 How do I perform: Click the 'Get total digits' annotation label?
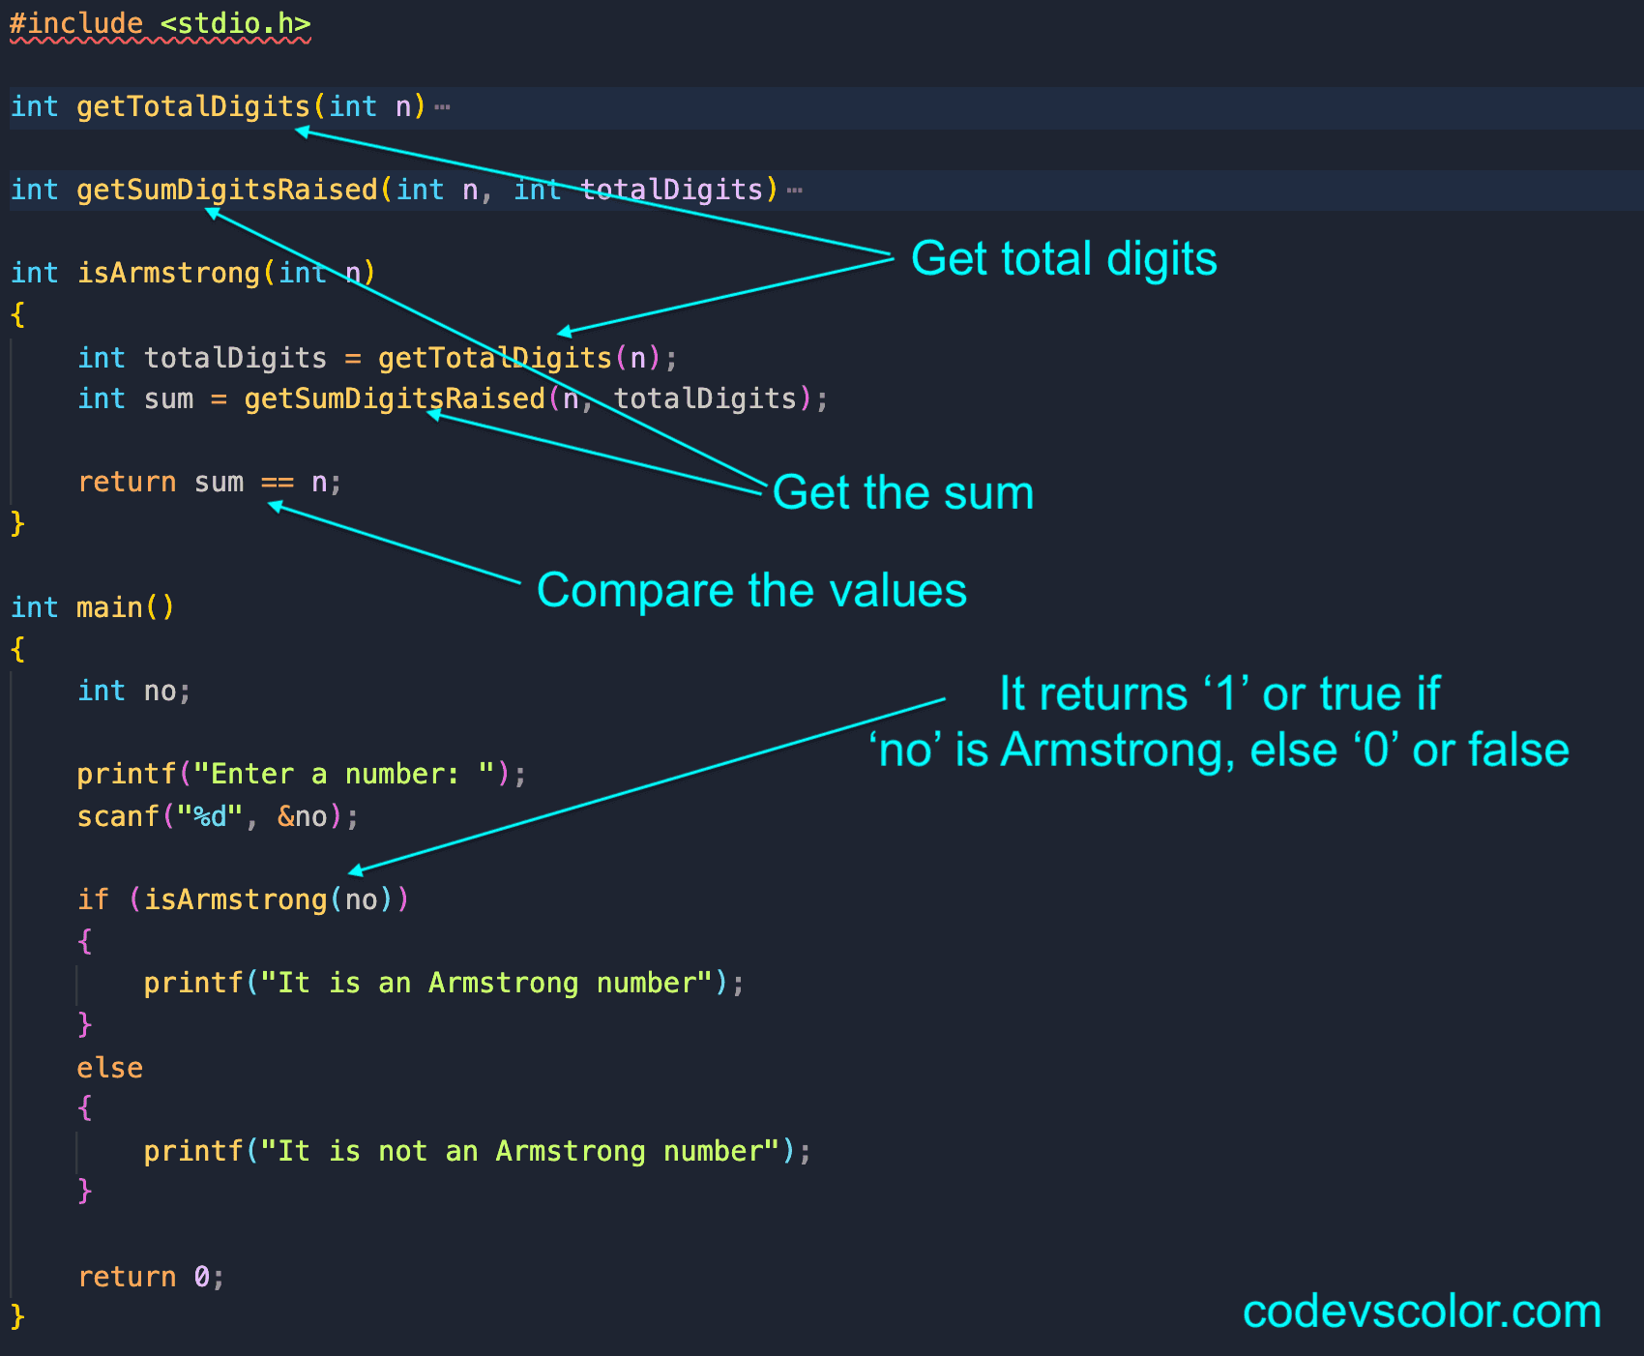pyautogui.click(x=1064, y=259)
